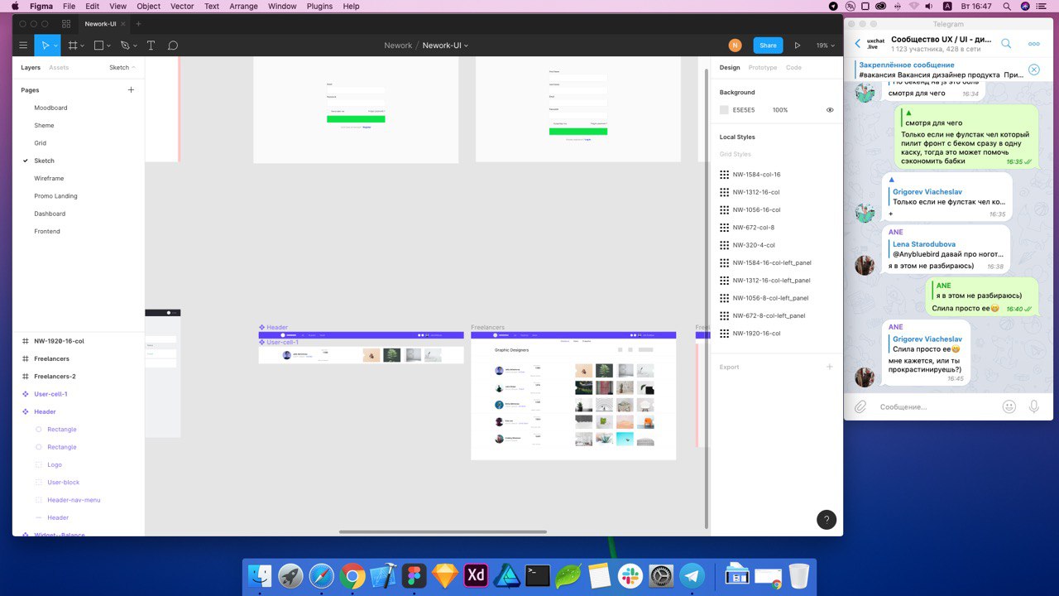Open Figma file browser grid icon
Screen dimensions: 1059x596
pyautogui.click(x=66, y=24)
